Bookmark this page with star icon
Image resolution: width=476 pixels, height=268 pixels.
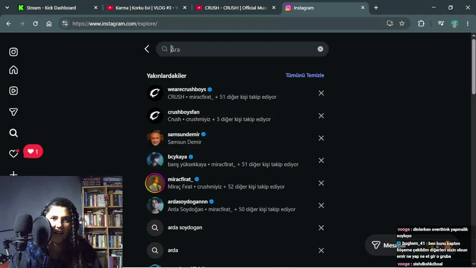click(x=402, y=23)
